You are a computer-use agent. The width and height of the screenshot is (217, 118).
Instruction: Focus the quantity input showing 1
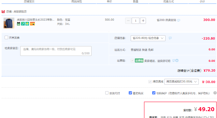click(x=136, y=21)
